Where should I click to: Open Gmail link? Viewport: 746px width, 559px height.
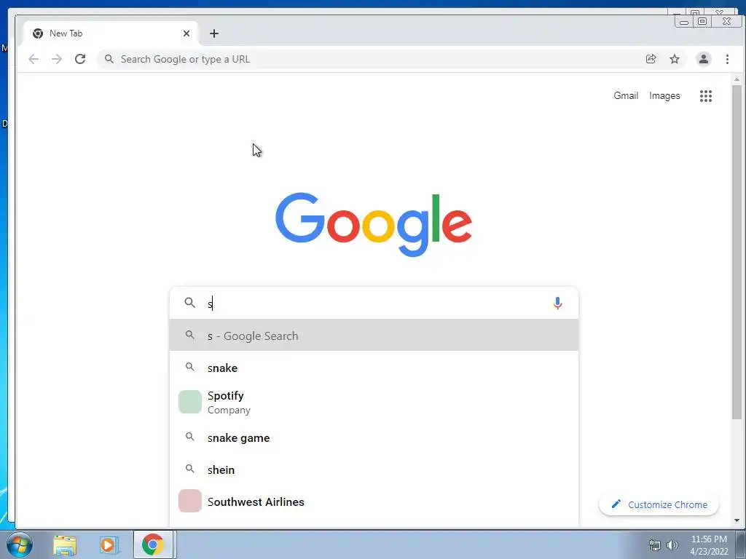coord(626,95)
